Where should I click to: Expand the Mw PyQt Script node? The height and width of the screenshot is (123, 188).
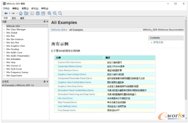pyautogui.click(x=4, y=69)
